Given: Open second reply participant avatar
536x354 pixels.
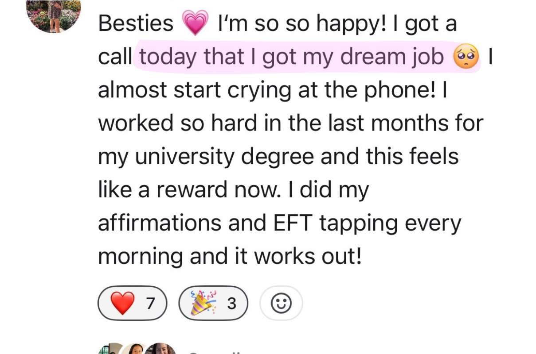Looking at the screenshot, I should [135, 350].
